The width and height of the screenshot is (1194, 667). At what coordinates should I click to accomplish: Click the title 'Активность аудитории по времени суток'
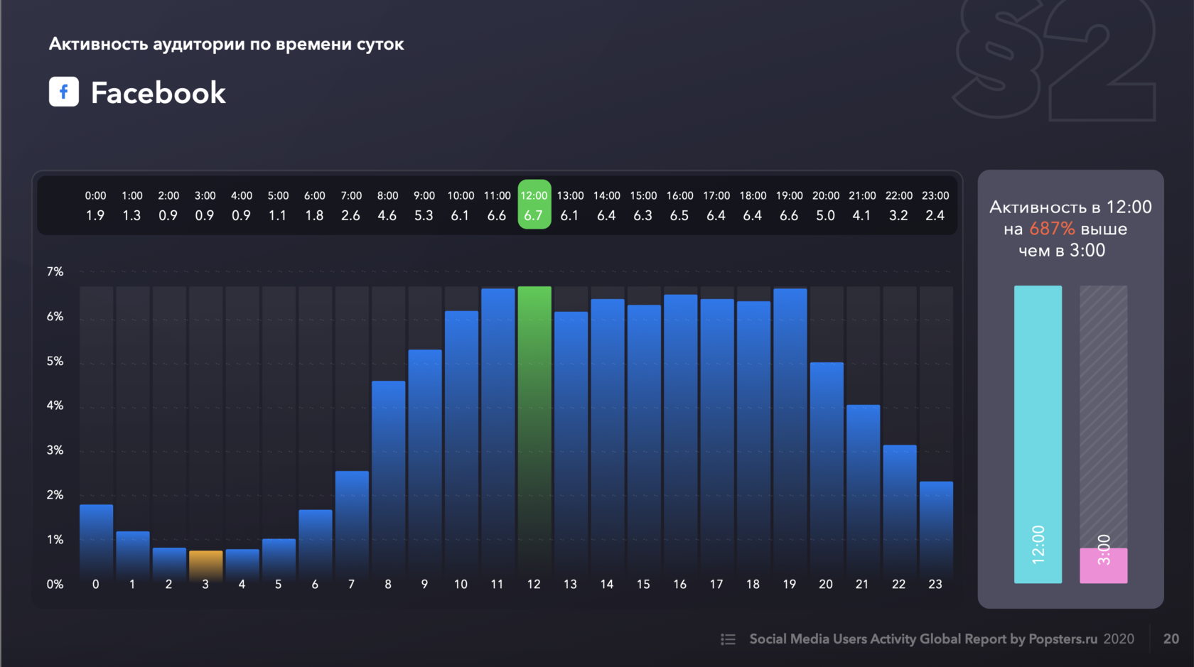[226, 44]
